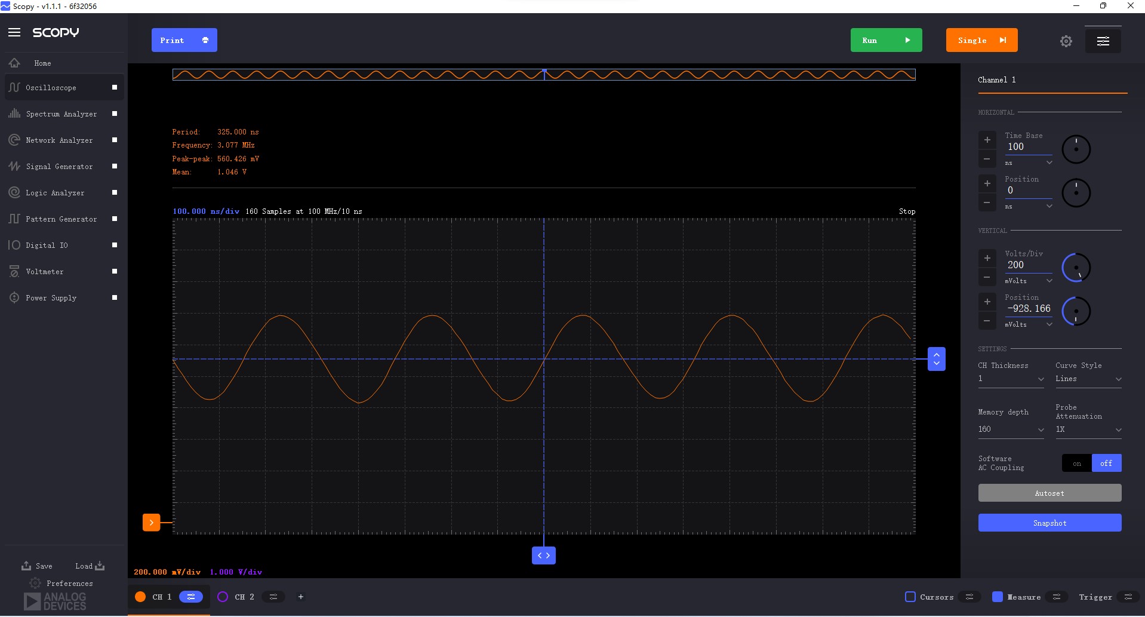Click the Power Supply icon
This screenshot has width=1145, height=617.
tap(14, 297)
